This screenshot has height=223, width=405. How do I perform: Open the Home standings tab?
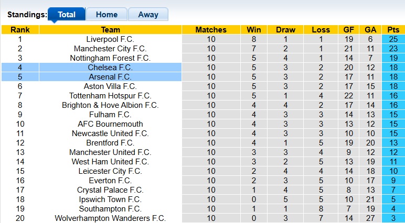click(x=106, y=15)
